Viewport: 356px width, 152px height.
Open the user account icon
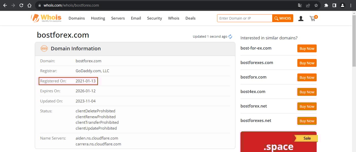pyautogui.click(x=301, y=18)
